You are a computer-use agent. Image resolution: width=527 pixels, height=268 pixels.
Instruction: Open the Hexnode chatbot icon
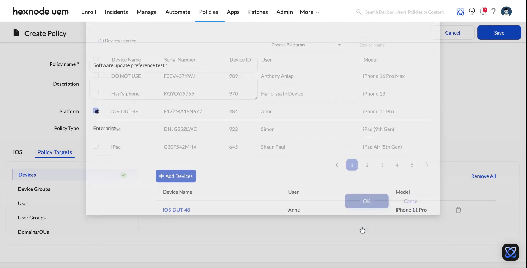click(511, 252)
